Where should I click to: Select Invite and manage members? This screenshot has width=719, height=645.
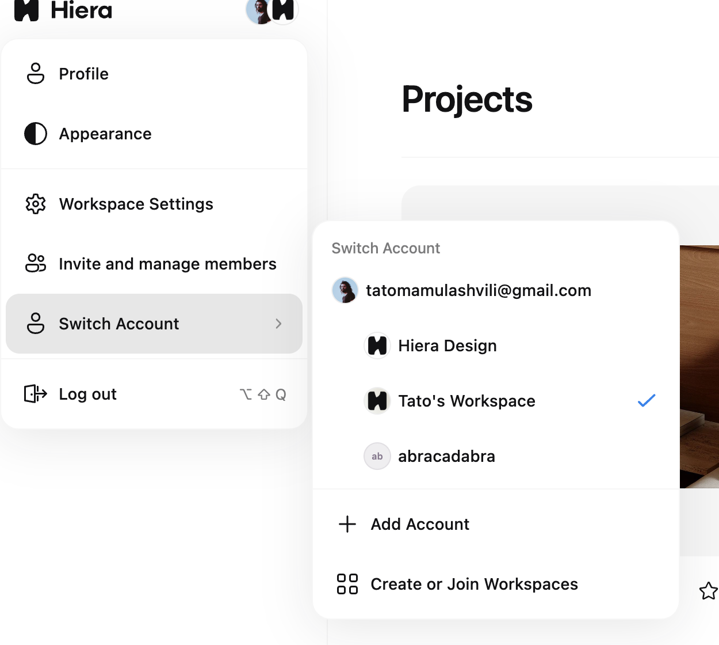click(154, 264)
